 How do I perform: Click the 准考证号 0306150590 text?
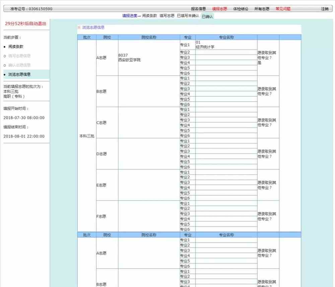[x=31, y=9]
